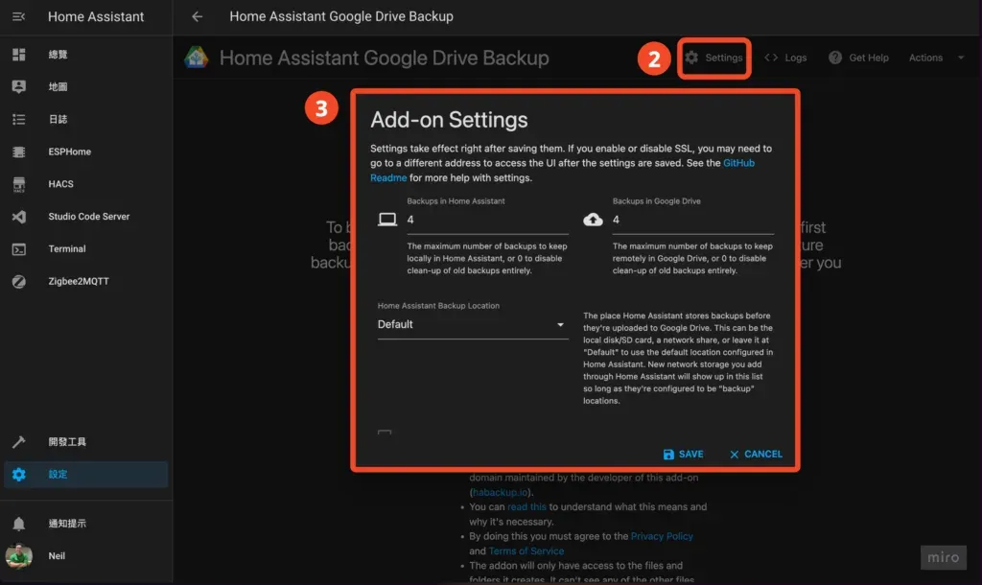Collapse the sidebar with the hamburger icon
Image resolution: width=982 pixels, height=585 pixels.
[17, 16]
